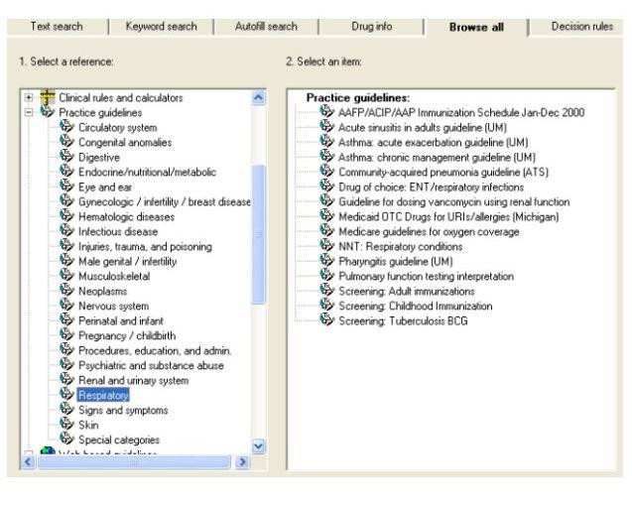This screenshot has width=632, height=506.
Task: Click the icon next to Digestive
Action: pos(66,157)
